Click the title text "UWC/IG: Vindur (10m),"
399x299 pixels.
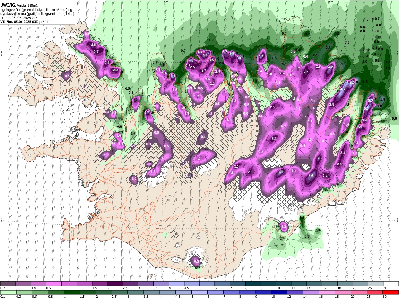(x=20, y=5)
